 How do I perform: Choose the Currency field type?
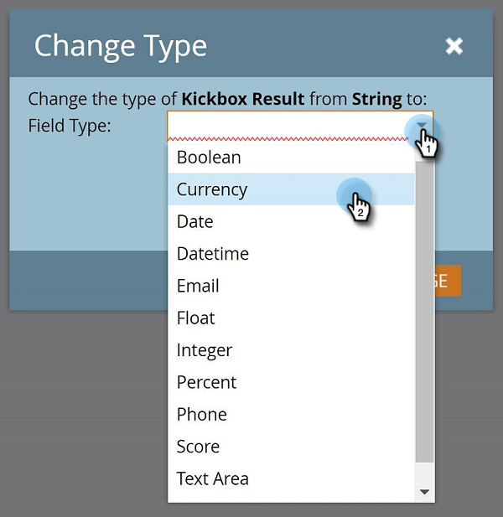coord(212,189)
